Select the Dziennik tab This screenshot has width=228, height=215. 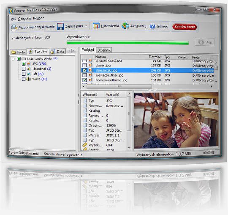click(x=104, y=50)
